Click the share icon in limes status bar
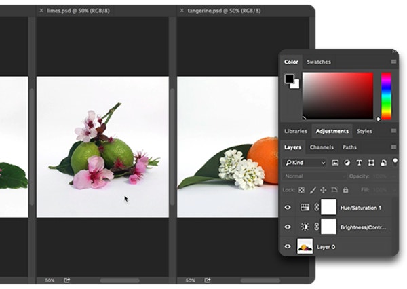This screenshot has width=407, height=289. (x=67, y=280)
